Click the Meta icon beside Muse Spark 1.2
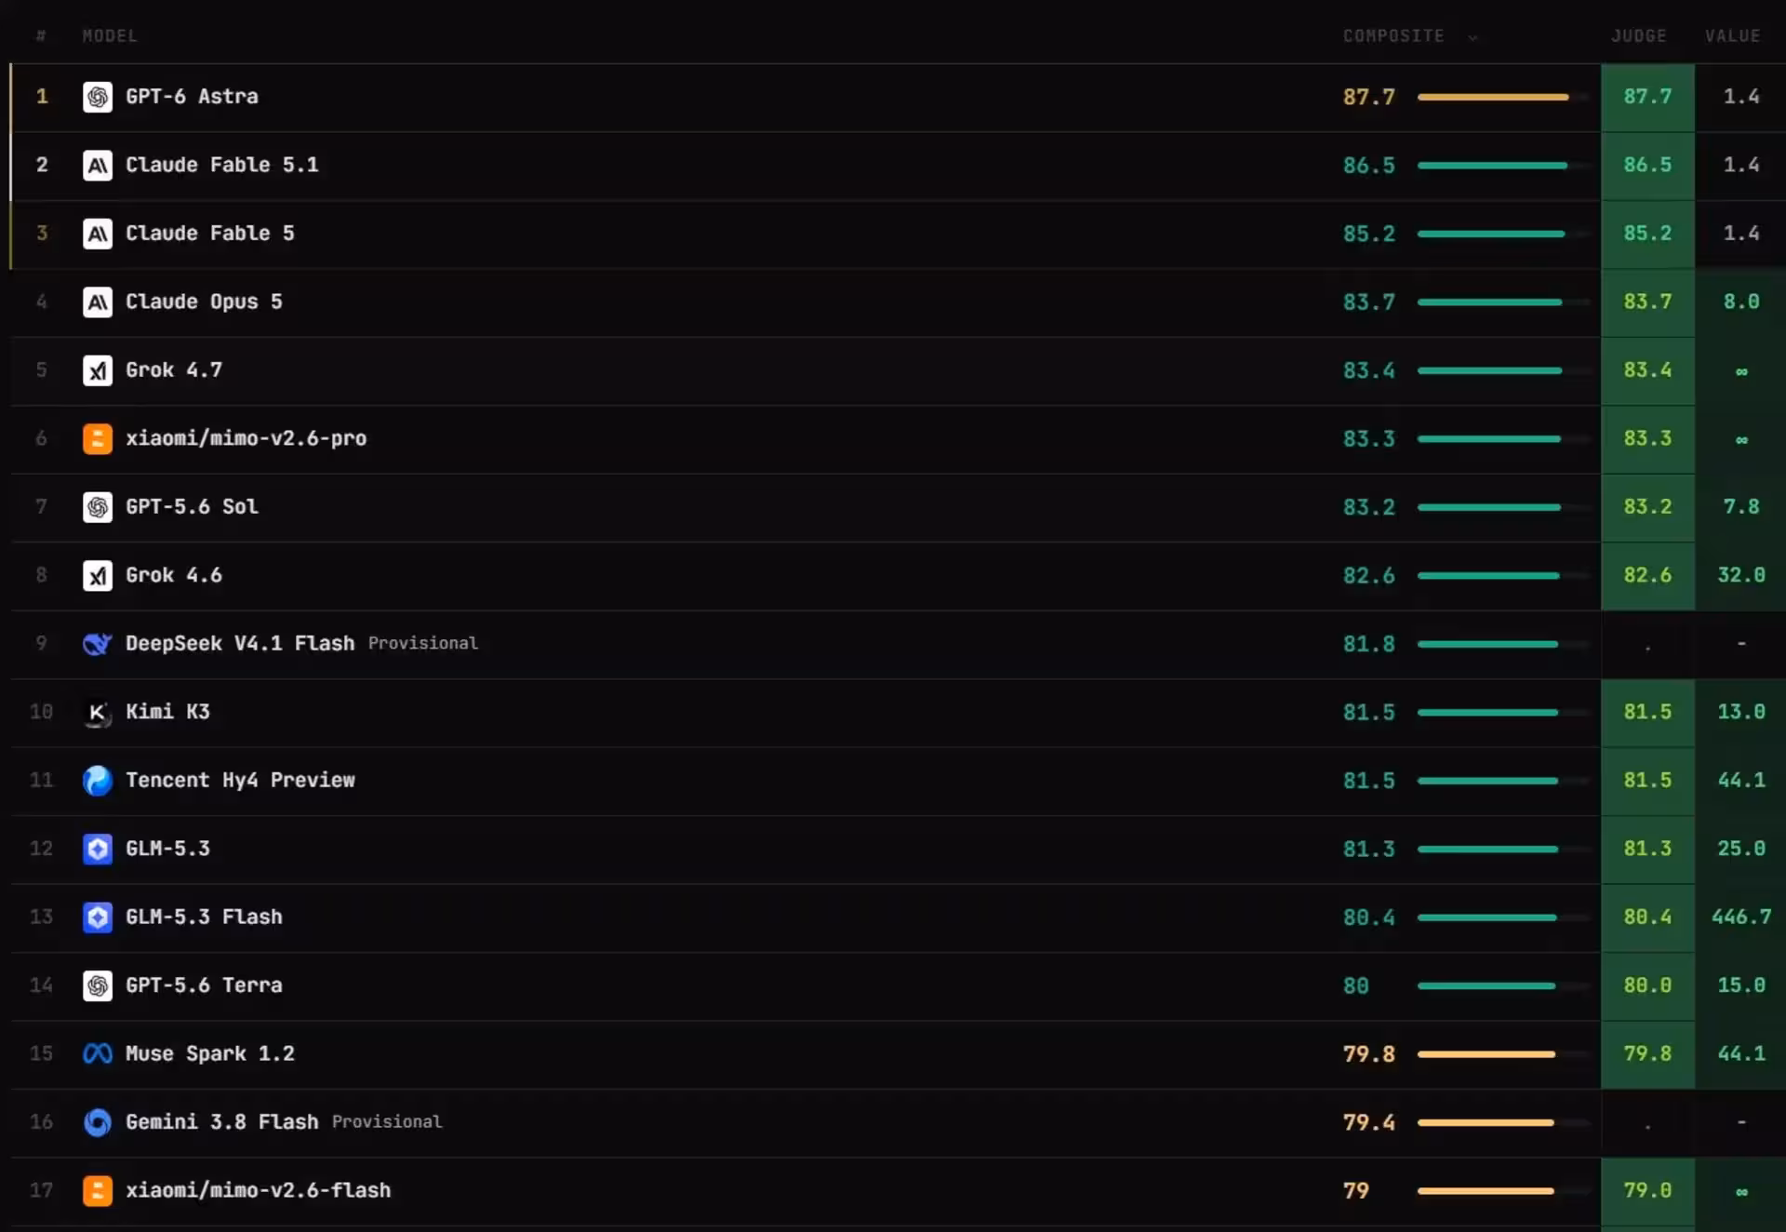Image resolution: width=1786 pixels, height=1232 pixels. [98, 1053]
